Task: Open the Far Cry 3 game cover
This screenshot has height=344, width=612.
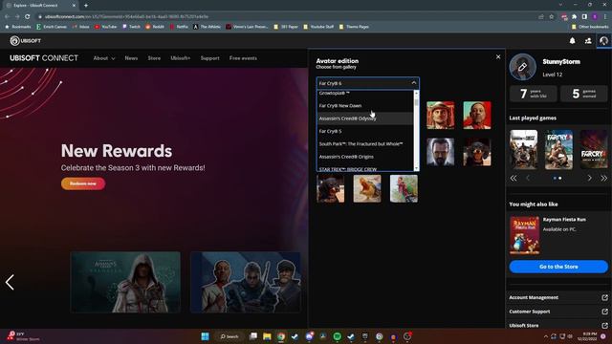Action: tap(558, 150)
